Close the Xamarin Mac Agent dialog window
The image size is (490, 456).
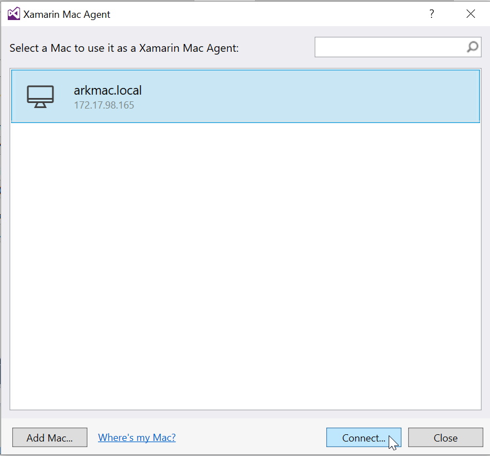[x=471, y=14]
